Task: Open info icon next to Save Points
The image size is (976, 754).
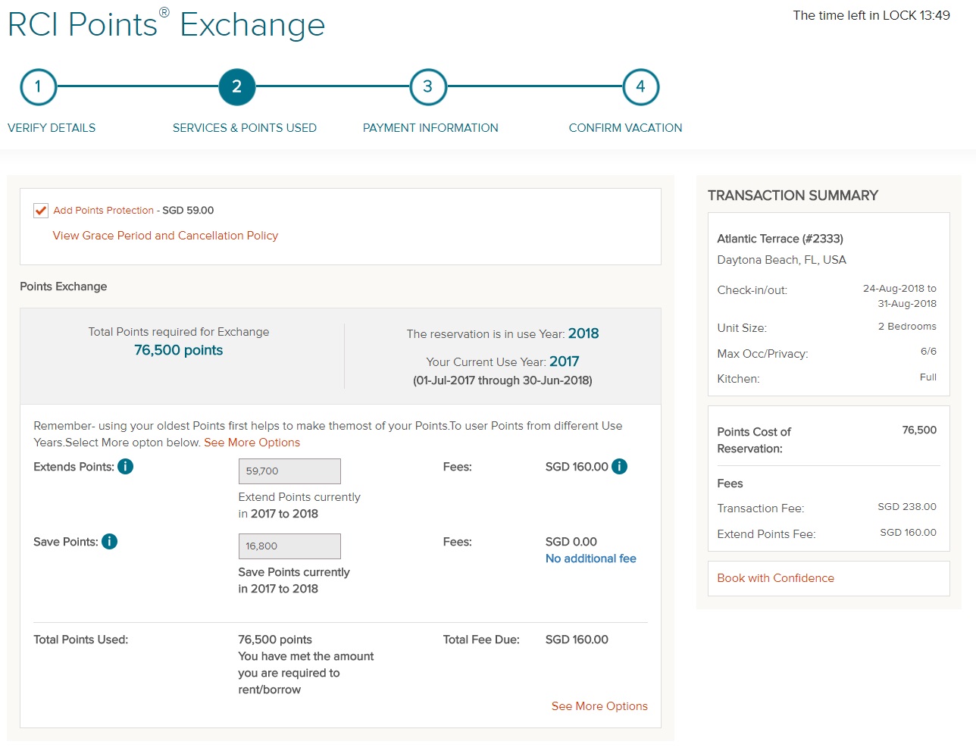Action: click(x=110, y=542)
